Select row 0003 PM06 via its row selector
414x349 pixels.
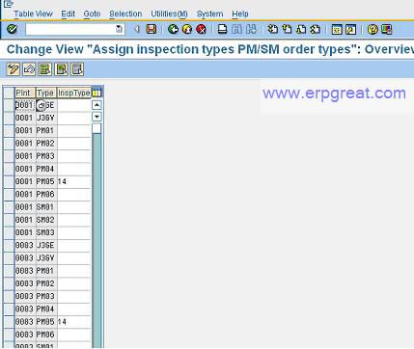[x=9, y=335]
